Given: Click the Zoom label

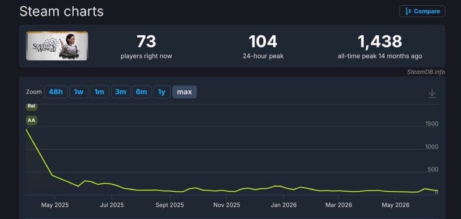Looking at the screenshot, I should [x=34, y=92].
